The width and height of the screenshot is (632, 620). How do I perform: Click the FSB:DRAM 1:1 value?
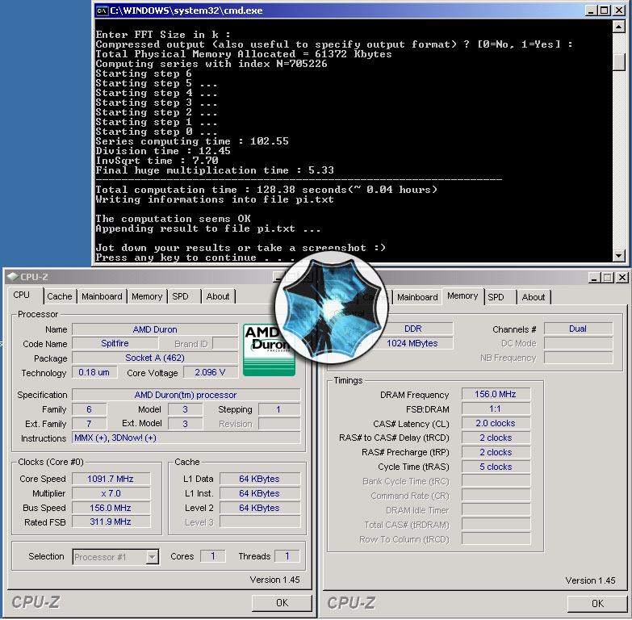click(x=496, y=408)
